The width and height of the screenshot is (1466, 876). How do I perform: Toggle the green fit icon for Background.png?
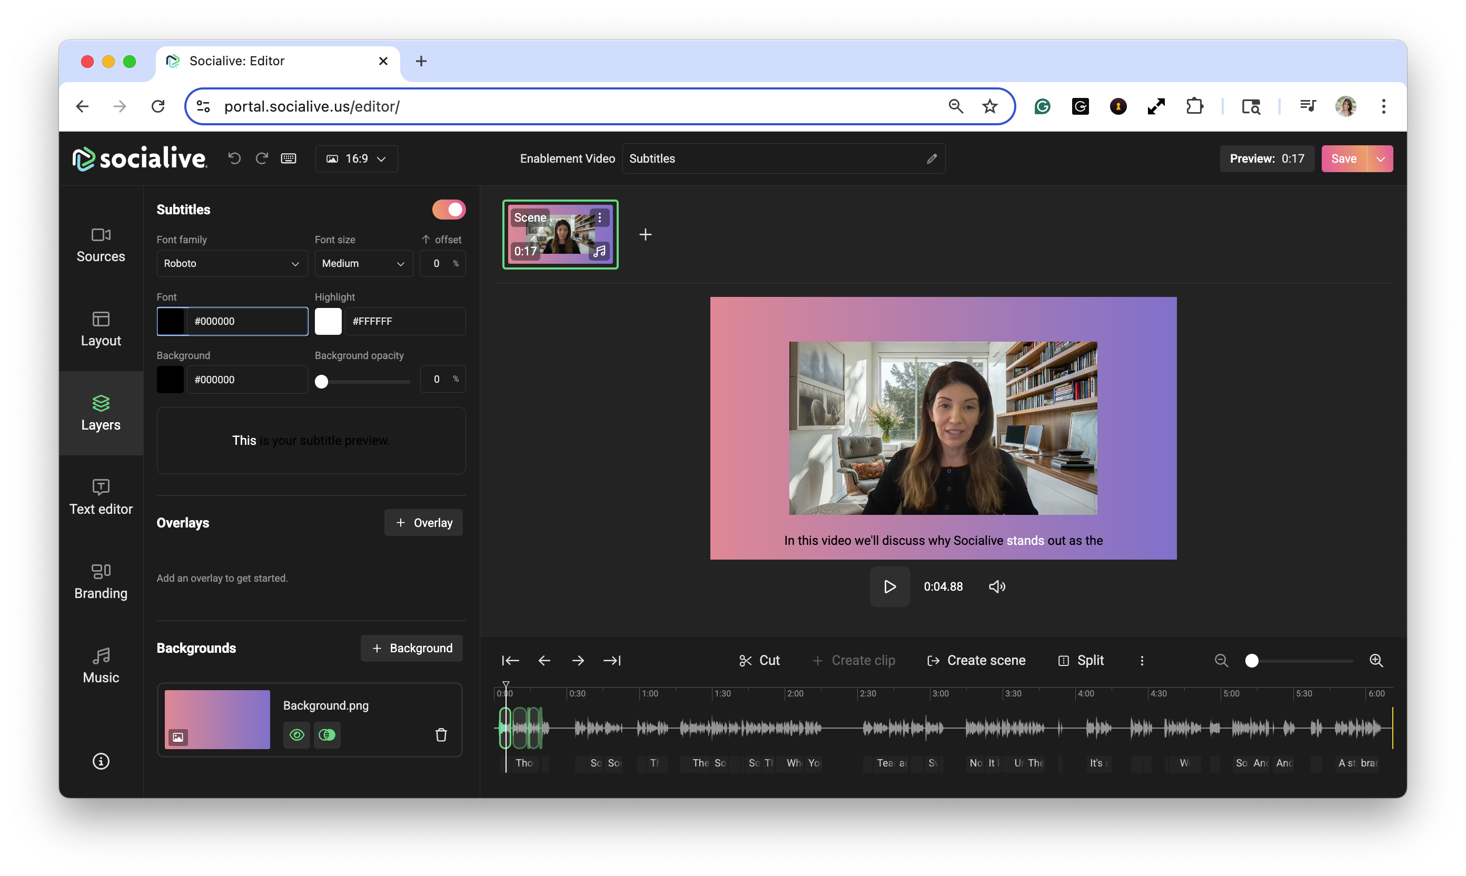click(x=326, y=735)
